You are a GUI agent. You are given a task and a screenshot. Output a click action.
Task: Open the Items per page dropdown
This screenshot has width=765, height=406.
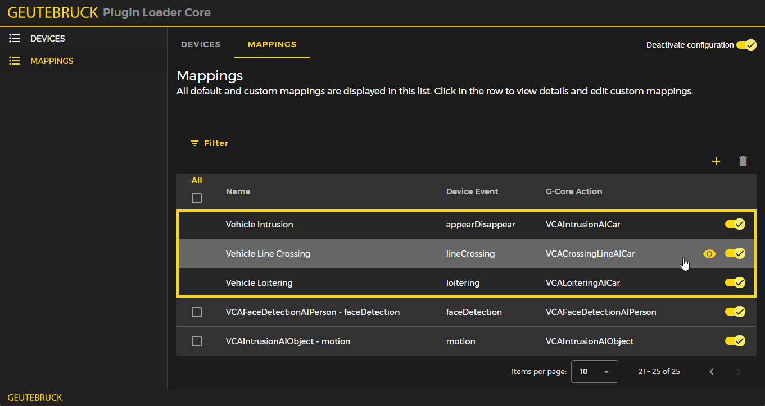594,371
